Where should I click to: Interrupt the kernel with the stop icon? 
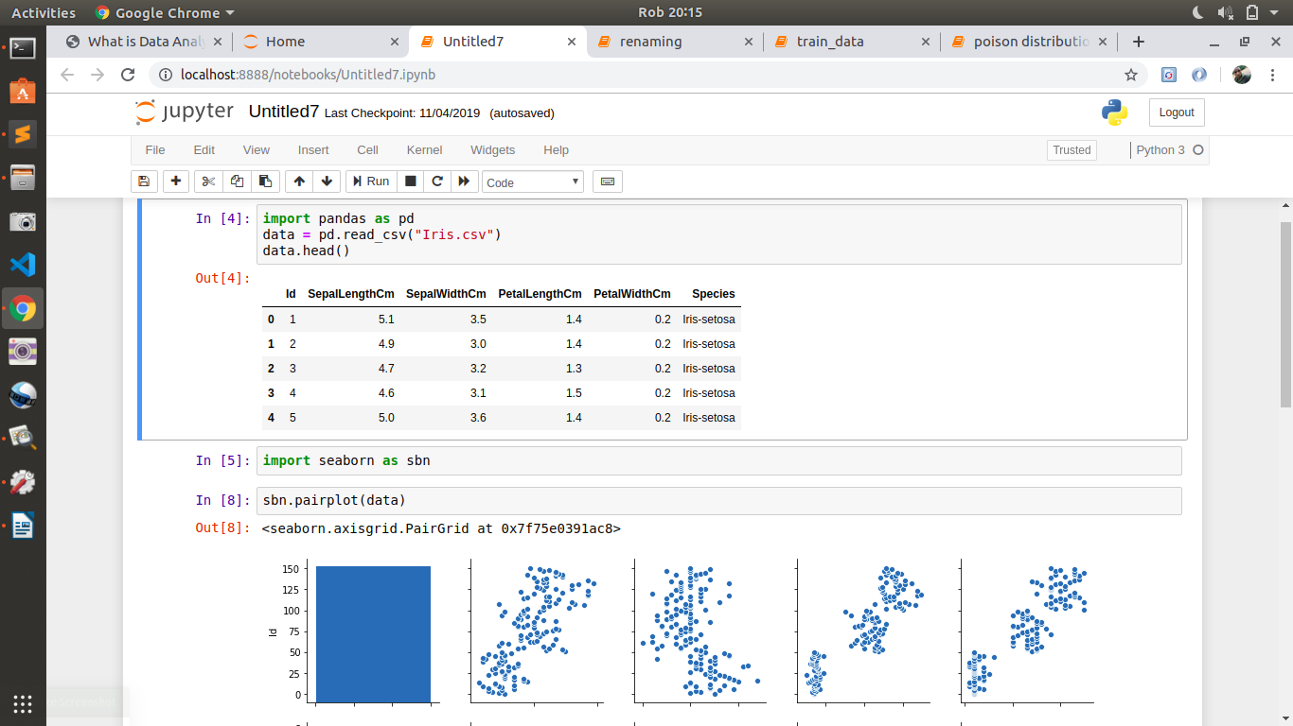click(411, 181)
